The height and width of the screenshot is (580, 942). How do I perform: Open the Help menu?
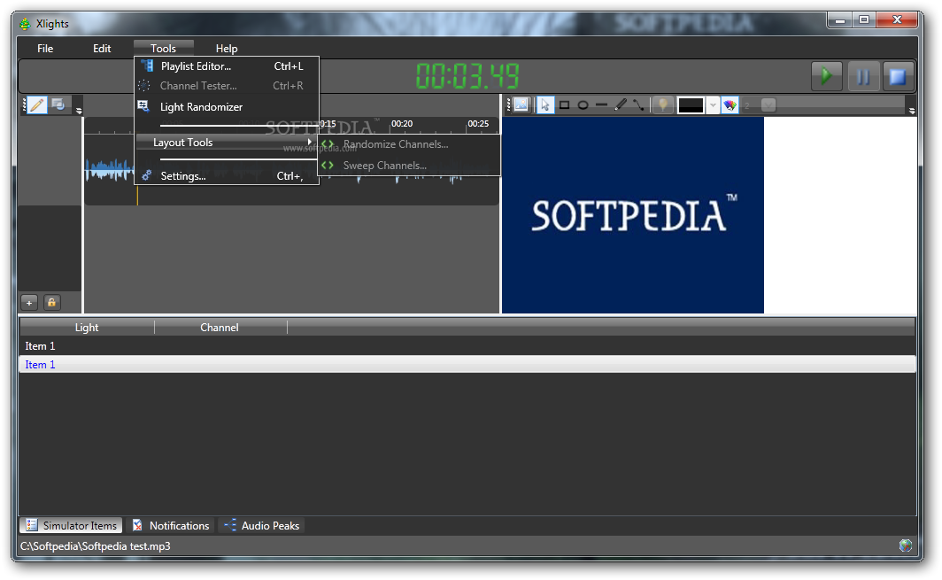(227, 48)
